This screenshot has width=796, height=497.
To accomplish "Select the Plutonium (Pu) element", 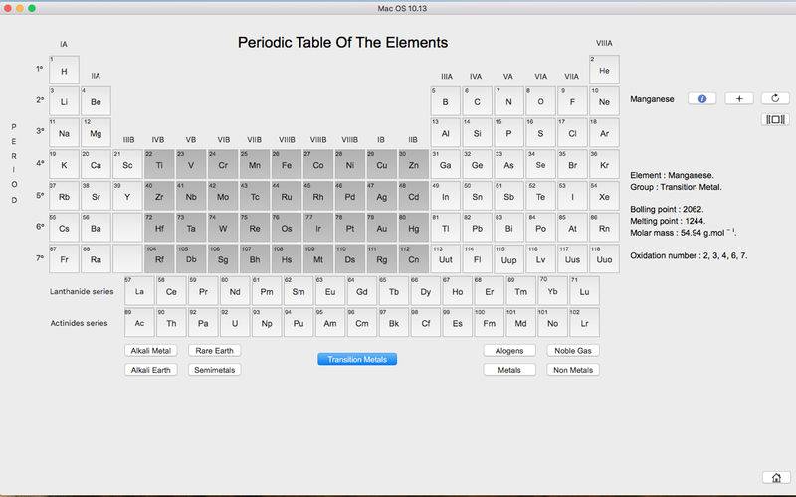I will (298, 322).
